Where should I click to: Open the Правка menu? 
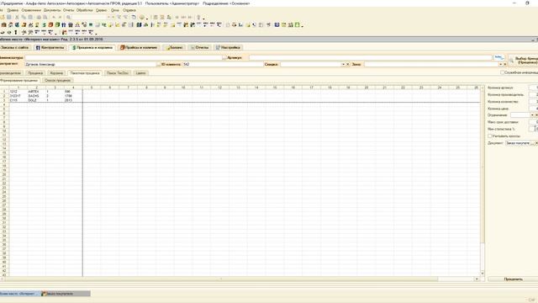coord(13,10)
